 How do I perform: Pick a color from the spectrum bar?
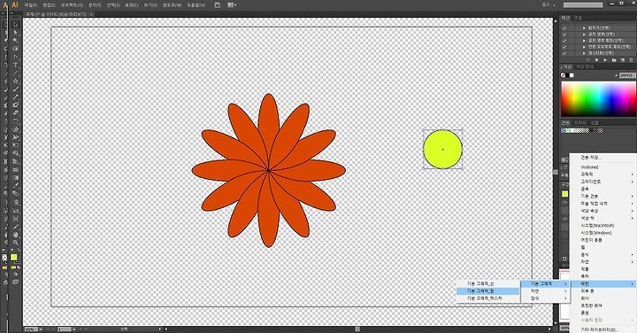pyautogui.click(x=598, y=99)
